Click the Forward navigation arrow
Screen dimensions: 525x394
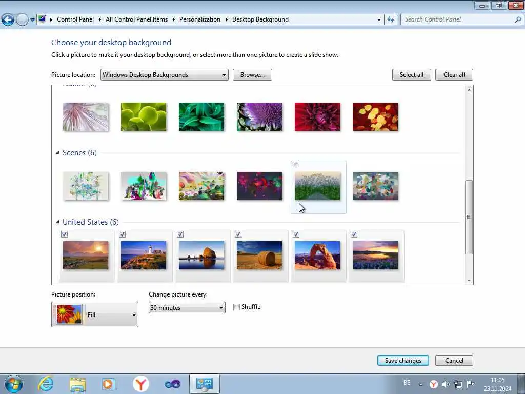click(22, 20)
